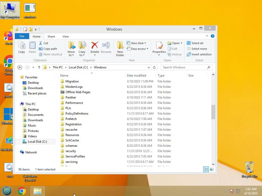This screenshot has height=196, width=262.
Task: Click Local Disk (C:) breadcrumb in address bar
Action: click(x=78, y=67)
